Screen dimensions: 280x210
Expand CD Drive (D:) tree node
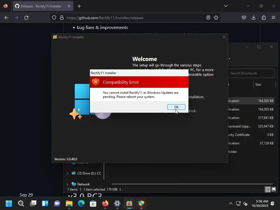point(67,173)
